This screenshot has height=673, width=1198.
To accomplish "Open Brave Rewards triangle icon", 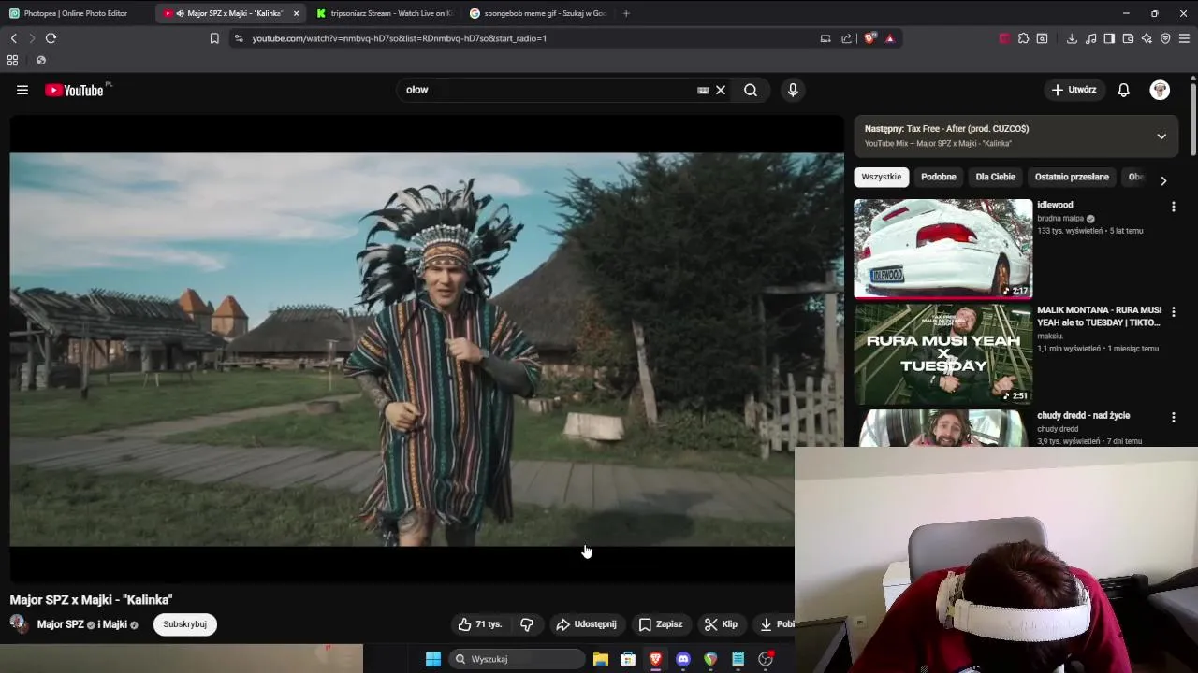I will [889, 38].
